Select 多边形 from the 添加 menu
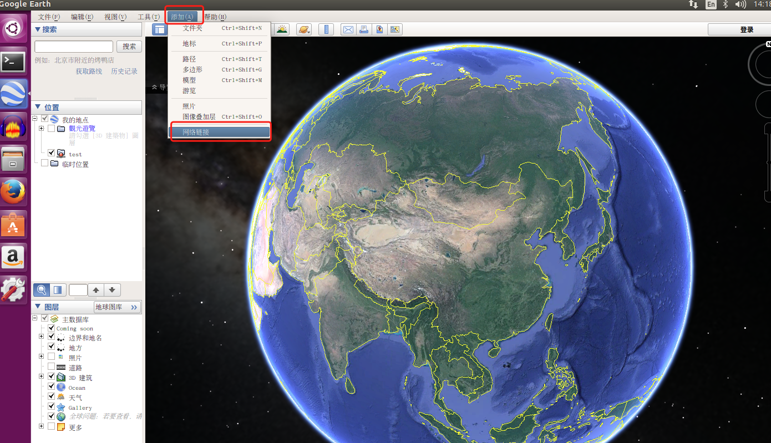This screenshot has width=771, height=443. click(x=219, y=69)
